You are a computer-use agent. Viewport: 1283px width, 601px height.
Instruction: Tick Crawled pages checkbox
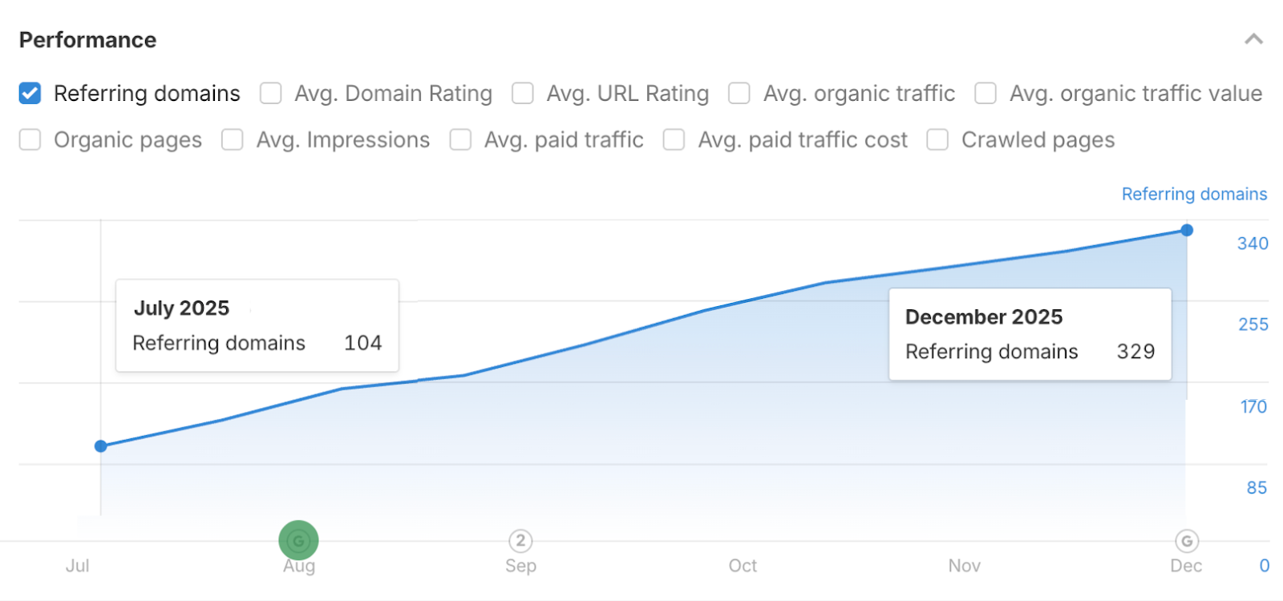tap(937, 140)
